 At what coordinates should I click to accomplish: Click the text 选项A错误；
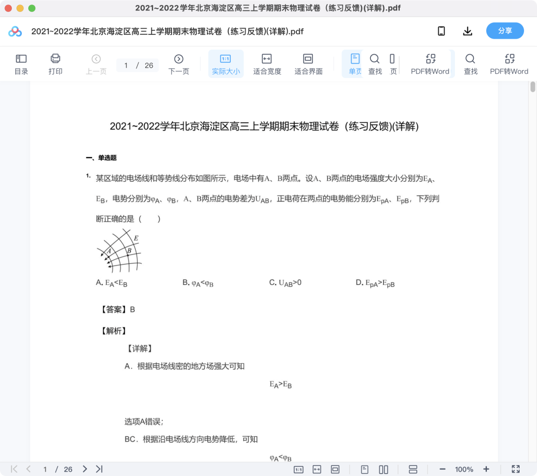click(144, 421)
